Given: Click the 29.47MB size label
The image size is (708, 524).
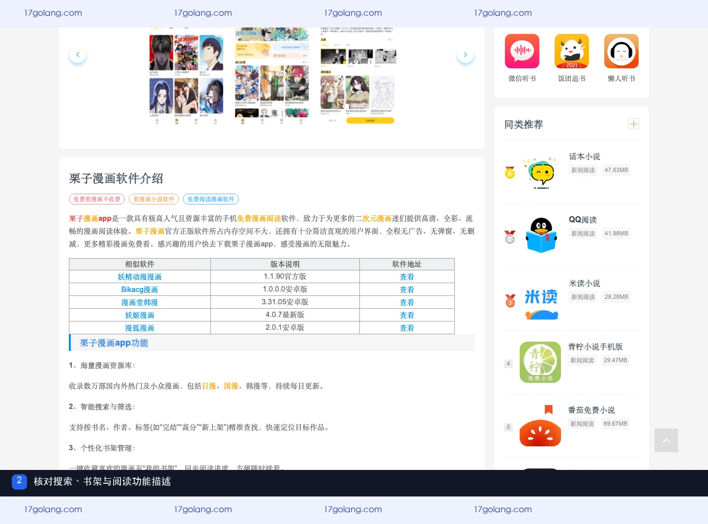Looking at the screenshot, I should pos(616,360).
